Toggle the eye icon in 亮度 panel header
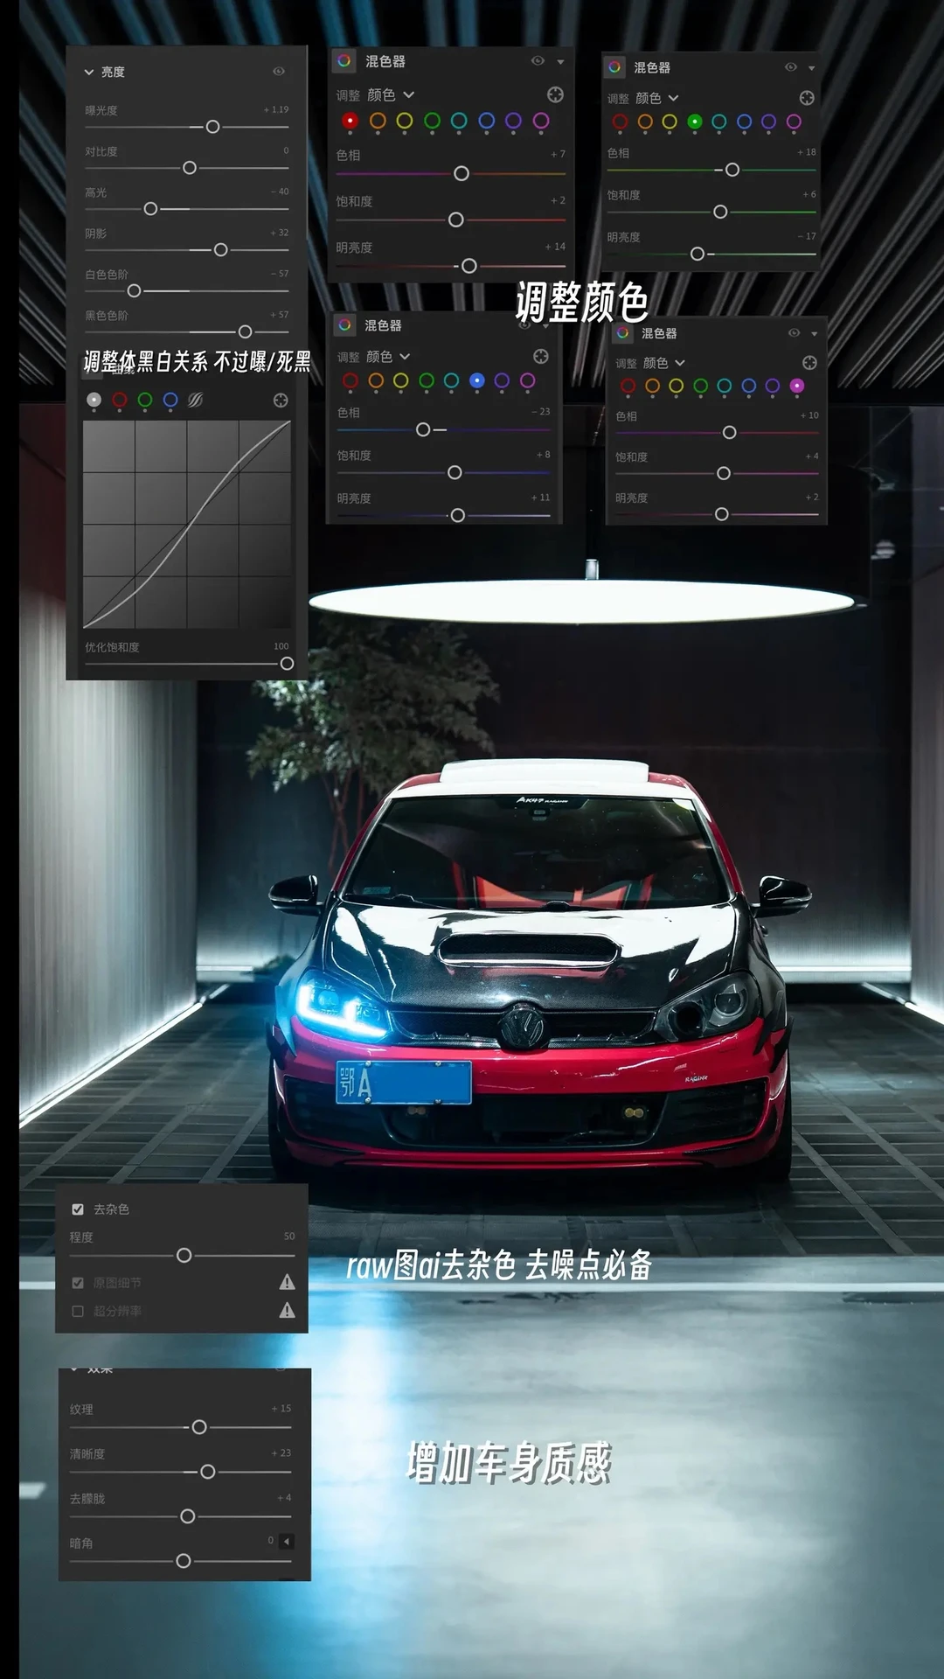The image size is (944, 1679). 279,72
